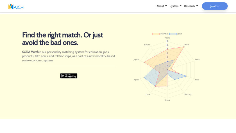Click the Join Us! button
The image size is (236, 133).
(215, 6)
